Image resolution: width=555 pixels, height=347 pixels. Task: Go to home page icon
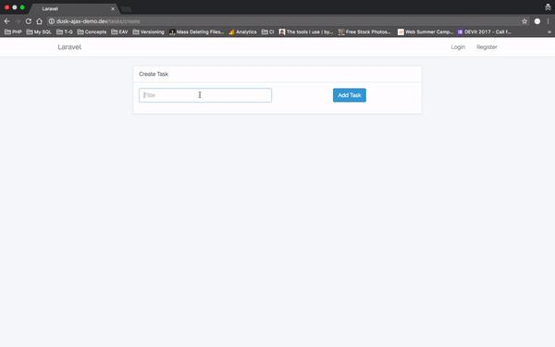tap(39, 21)
